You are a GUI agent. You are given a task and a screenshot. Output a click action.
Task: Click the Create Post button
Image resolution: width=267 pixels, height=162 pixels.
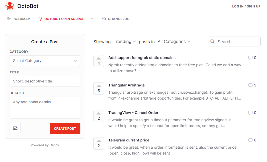pos(65,129)
